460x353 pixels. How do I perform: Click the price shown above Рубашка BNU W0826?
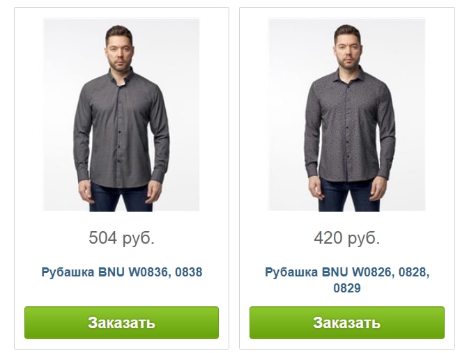(x=347, y=238)
